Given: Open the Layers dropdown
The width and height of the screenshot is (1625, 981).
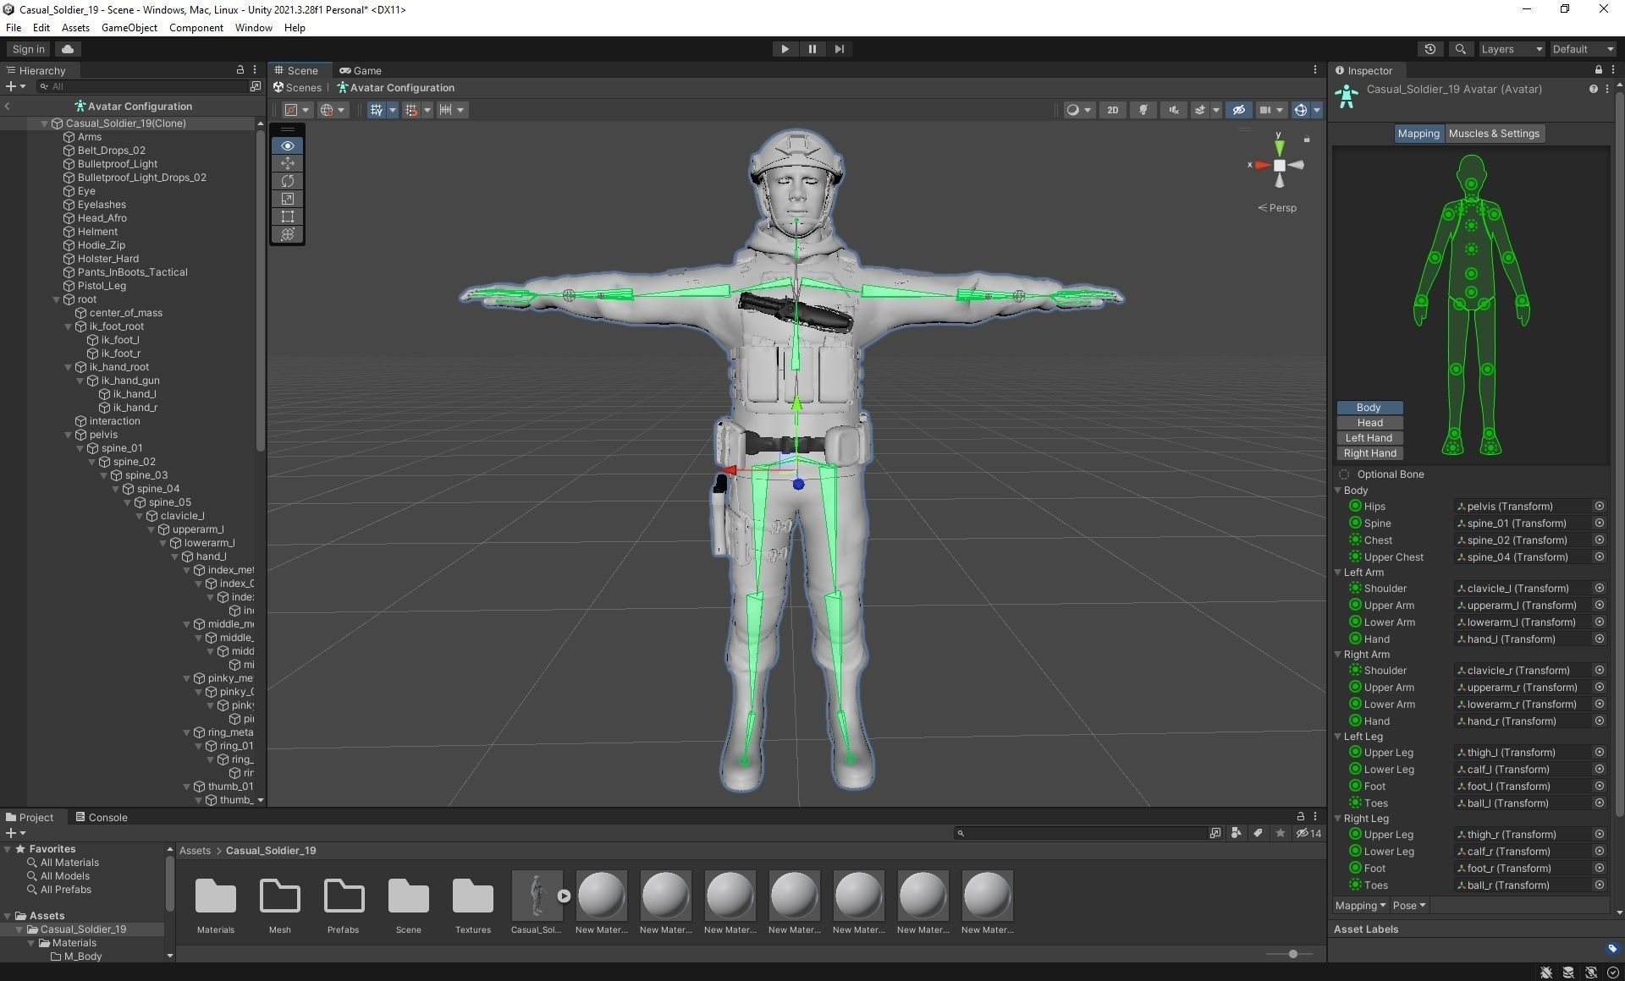Looking at the screenshot, I should [1512, 49].
